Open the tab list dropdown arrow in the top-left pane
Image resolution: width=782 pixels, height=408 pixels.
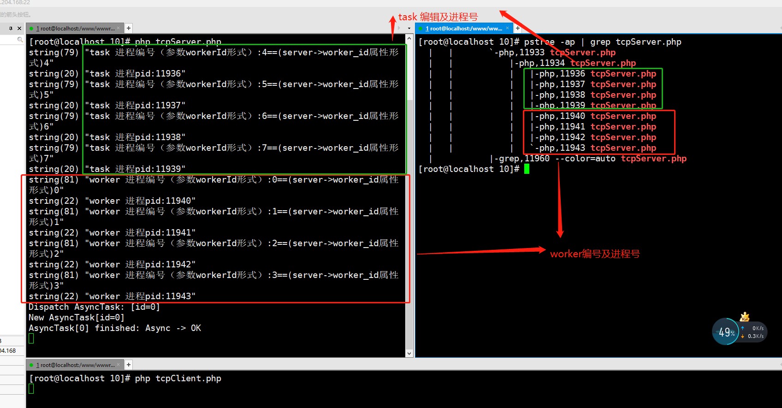[409, 29]
